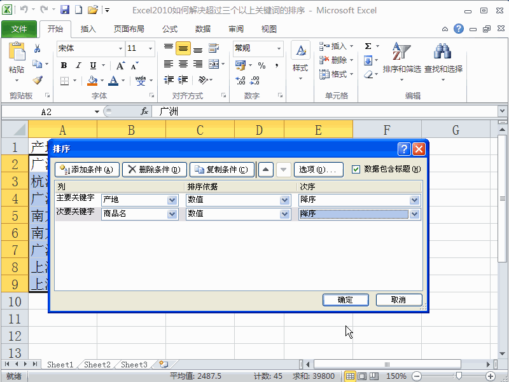
Task: Open primary key sort-on dropdown (数值)
Action: [x=284, y=200]
